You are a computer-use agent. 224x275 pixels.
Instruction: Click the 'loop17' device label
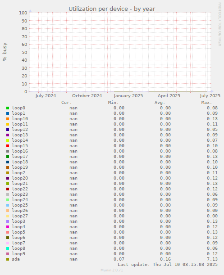[x=20, y=157]
